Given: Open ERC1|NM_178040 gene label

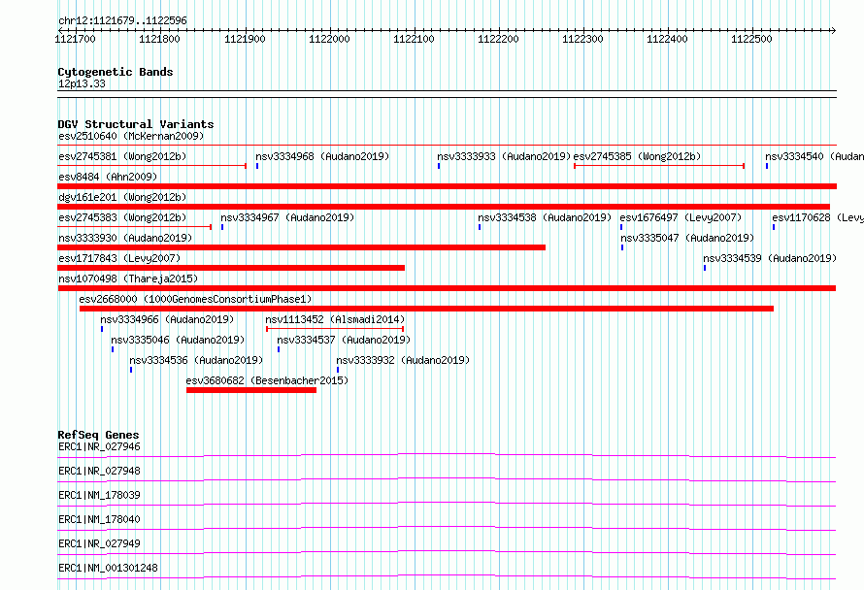Looking at the screenshot, I should [x=99, y=519].
